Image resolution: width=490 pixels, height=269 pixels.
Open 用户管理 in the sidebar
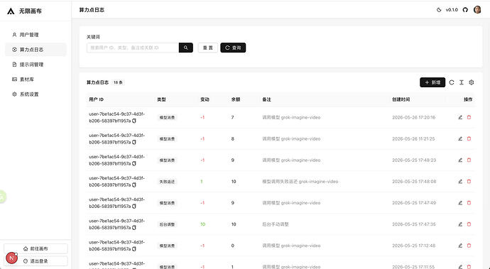[x=36, y=35]
